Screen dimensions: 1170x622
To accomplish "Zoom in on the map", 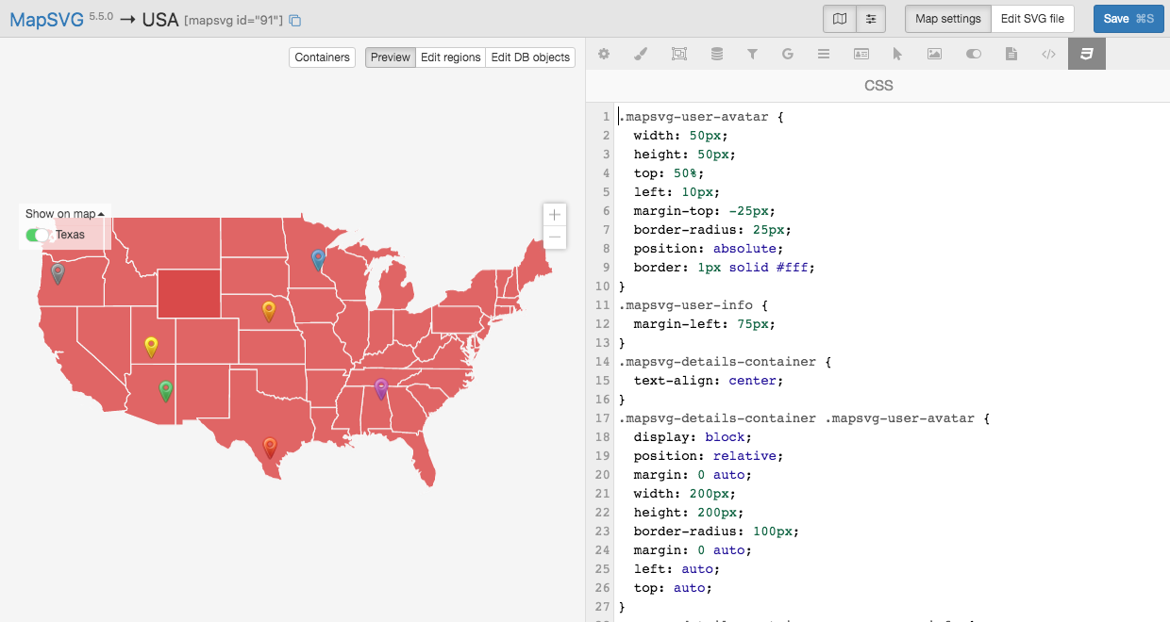I will click(555, 214).
